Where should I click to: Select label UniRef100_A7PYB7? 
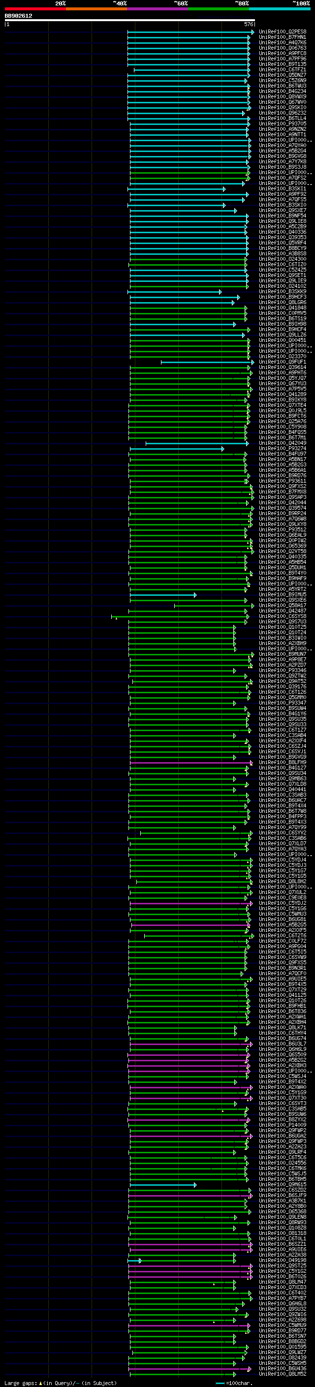click(283, 1299)
